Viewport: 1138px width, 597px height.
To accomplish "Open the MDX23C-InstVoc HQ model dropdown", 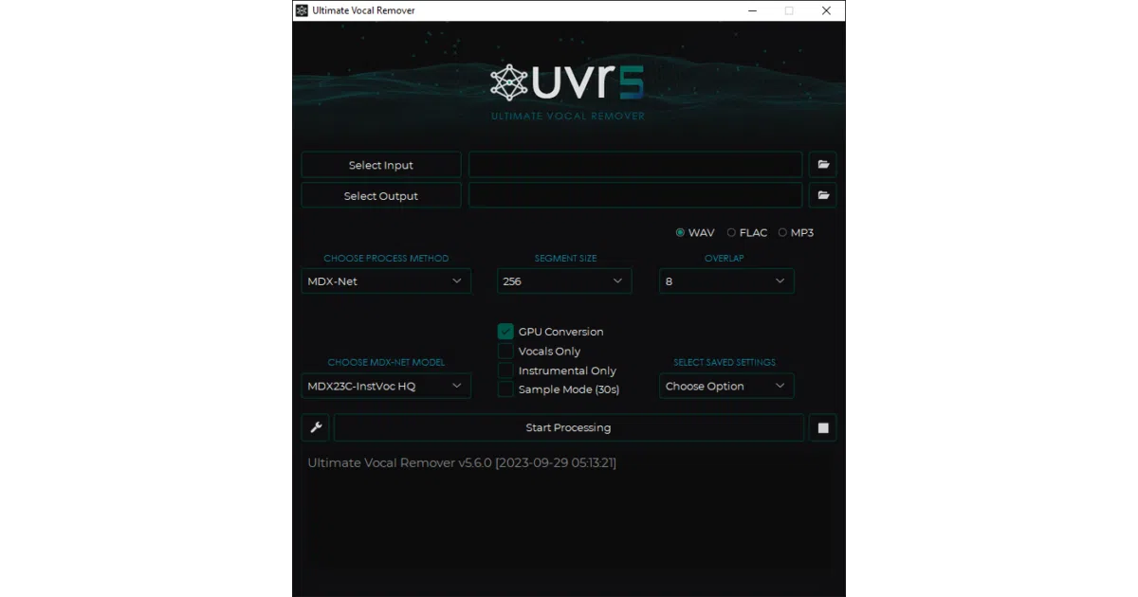I will point(386,386).
